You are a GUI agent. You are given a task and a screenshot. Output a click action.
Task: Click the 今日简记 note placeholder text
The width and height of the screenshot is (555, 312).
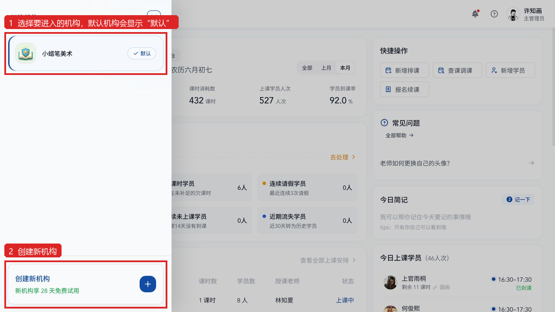coord(425,217)
